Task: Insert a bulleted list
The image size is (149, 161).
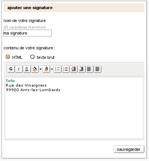Action: coord(65,69)
